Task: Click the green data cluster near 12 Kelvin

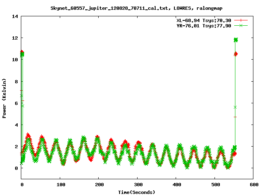Action: coord(236,40)
